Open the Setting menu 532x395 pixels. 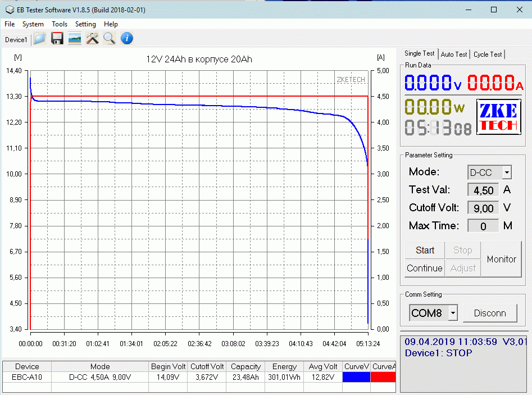coord(85,24)
